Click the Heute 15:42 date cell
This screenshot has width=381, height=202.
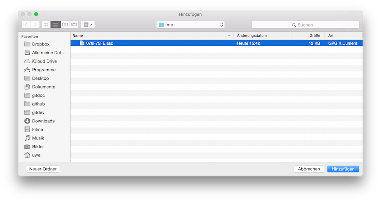click(248, 43)
